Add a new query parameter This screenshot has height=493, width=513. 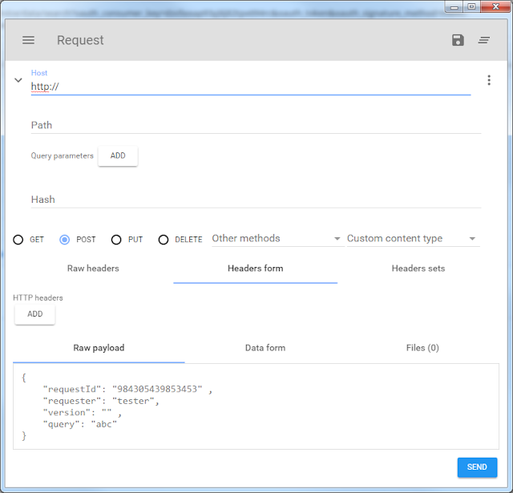(x=118, y=156)
